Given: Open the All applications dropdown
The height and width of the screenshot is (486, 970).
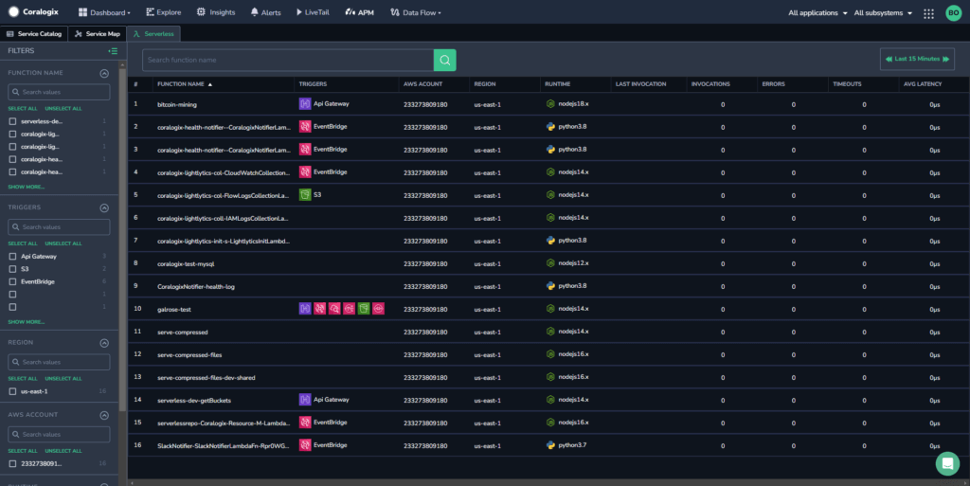Looking at the screenshot, I should tap(817, 13).
